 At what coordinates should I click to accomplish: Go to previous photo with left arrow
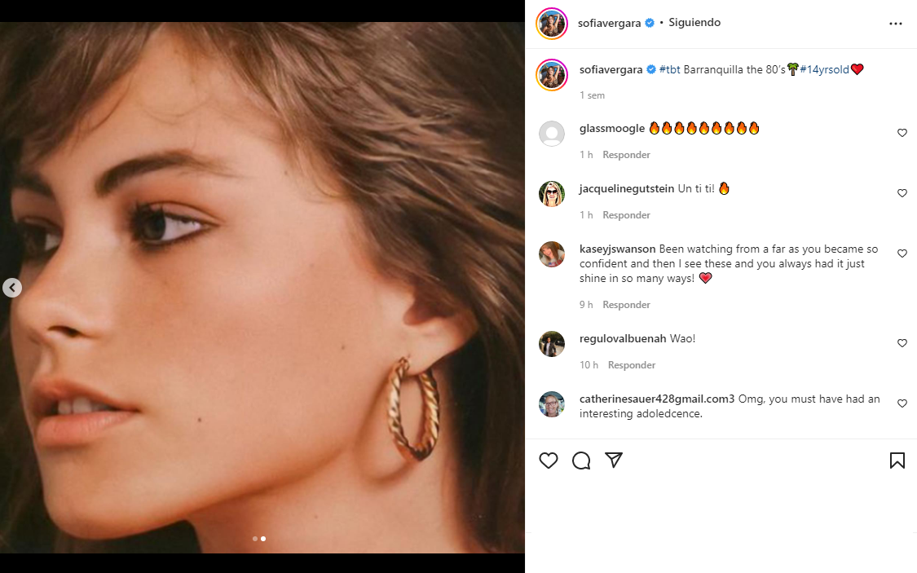coord(12,288)
